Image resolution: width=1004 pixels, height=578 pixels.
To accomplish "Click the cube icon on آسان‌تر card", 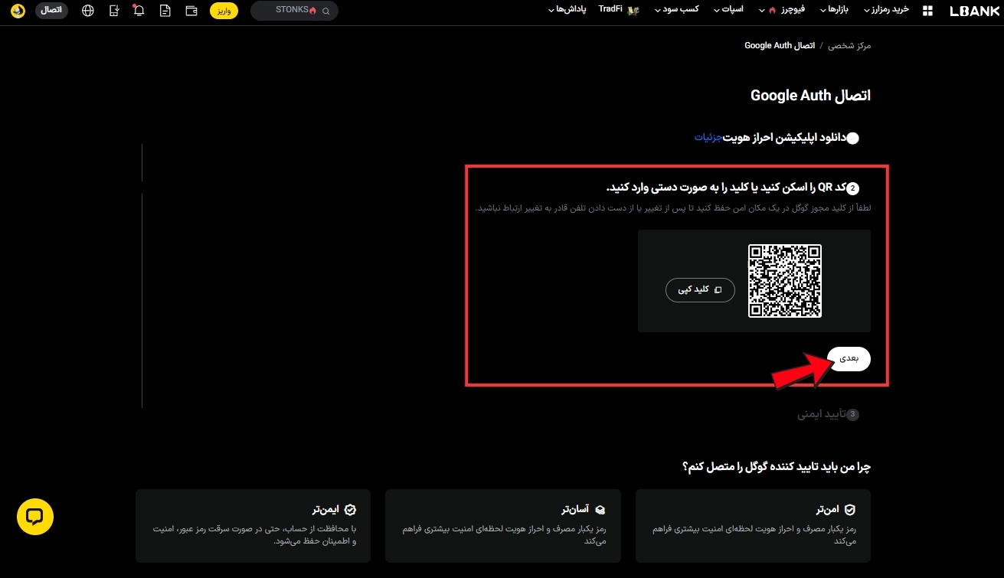I will pyautogui.click(x=600, y=509).
